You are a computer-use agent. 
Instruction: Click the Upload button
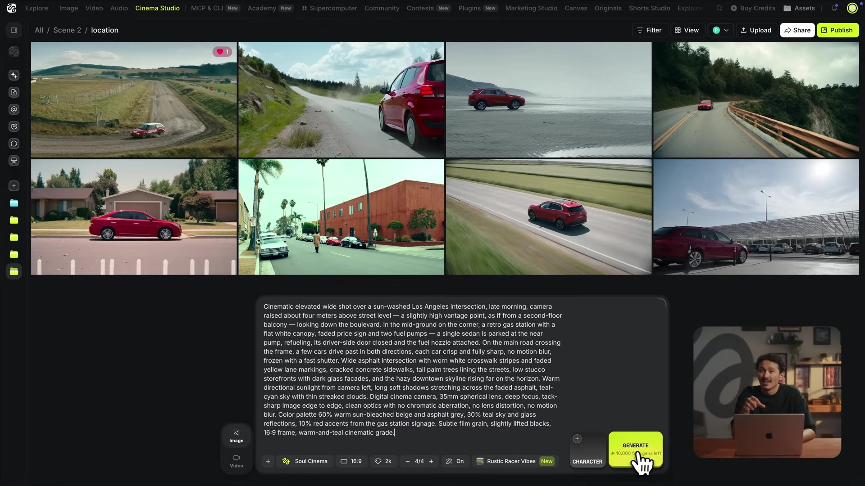756,30
